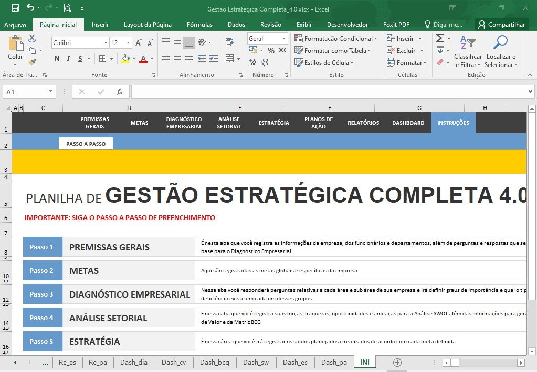
Task: Apply cell borders icon
Action: pyautogui.click(x=102, y=59)
